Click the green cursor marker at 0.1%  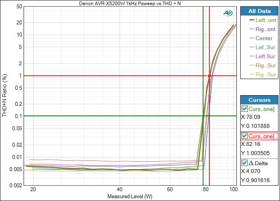(x=203, y=116)
